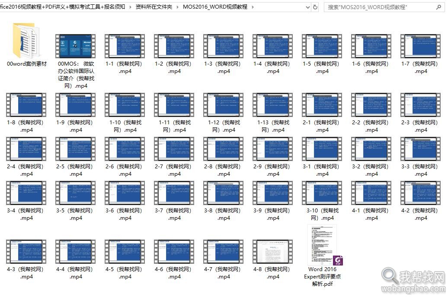
Task: Select the 2-7 mp4 video icon
Action: pyautogui.click(x=174, y=149)
